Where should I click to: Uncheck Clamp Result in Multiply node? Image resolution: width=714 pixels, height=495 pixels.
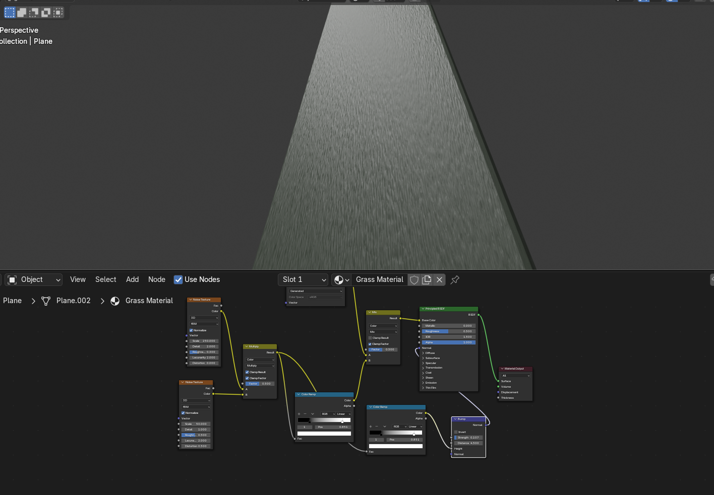click(247, 372)
